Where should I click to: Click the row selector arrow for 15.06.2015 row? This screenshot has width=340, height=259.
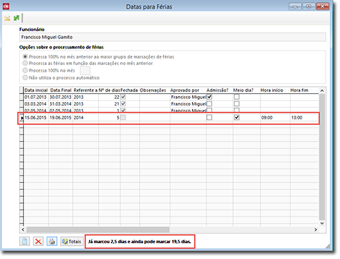(x=22, y=118)
